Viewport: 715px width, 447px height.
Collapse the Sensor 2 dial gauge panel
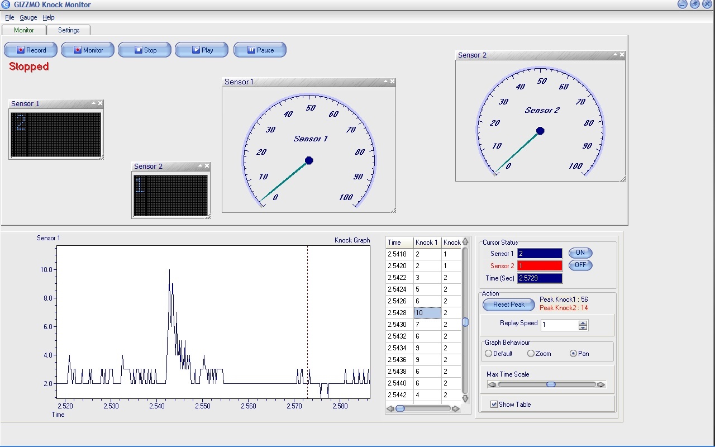(x=615, y=55)
